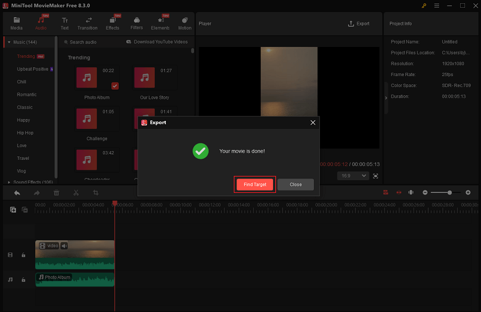This screenshot has width=481, height=312.
Task: Select the Chill music category
Action: [x=22, y=82]
